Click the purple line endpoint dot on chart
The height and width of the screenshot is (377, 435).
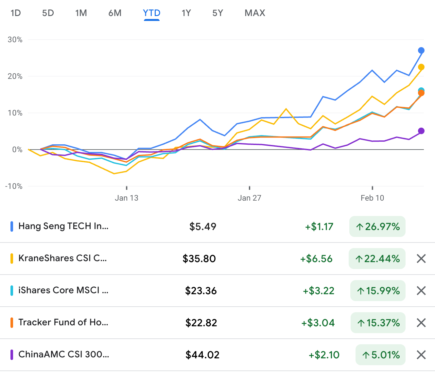pos(421,131)
